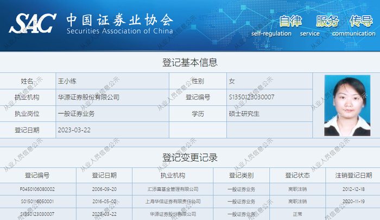This screenshot has height=220, width=380.
Task: Click the 登记状态 column header
Action: point(297,175)
